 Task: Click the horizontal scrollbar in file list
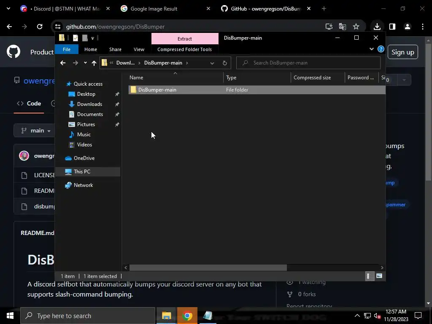[208, 267]
